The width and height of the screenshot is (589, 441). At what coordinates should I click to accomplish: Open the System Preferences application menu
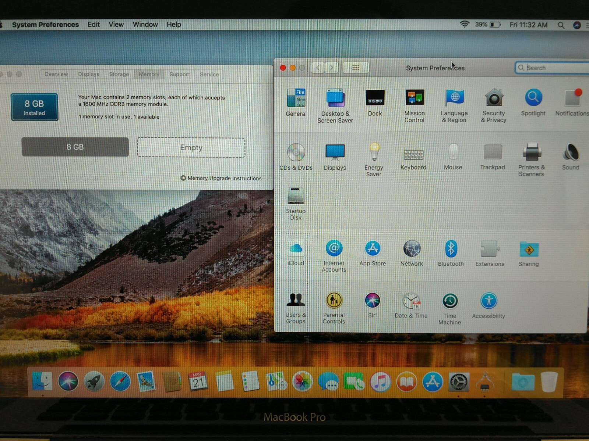(45, 25)
